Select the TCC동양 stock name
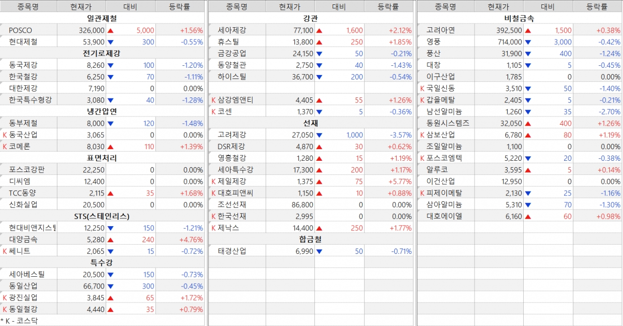The height and width of the screenshot is (326, 623). point(22,193)
